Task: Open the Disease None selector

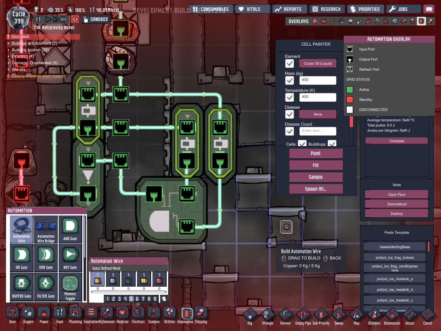Action: pos(318,114)
